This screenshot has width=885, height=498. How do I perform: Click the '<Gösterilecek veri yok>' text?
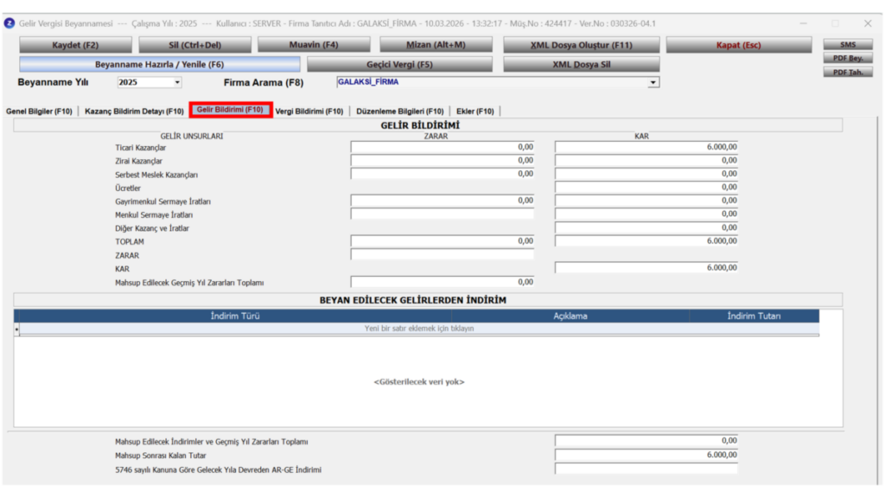tap(419, 382)
